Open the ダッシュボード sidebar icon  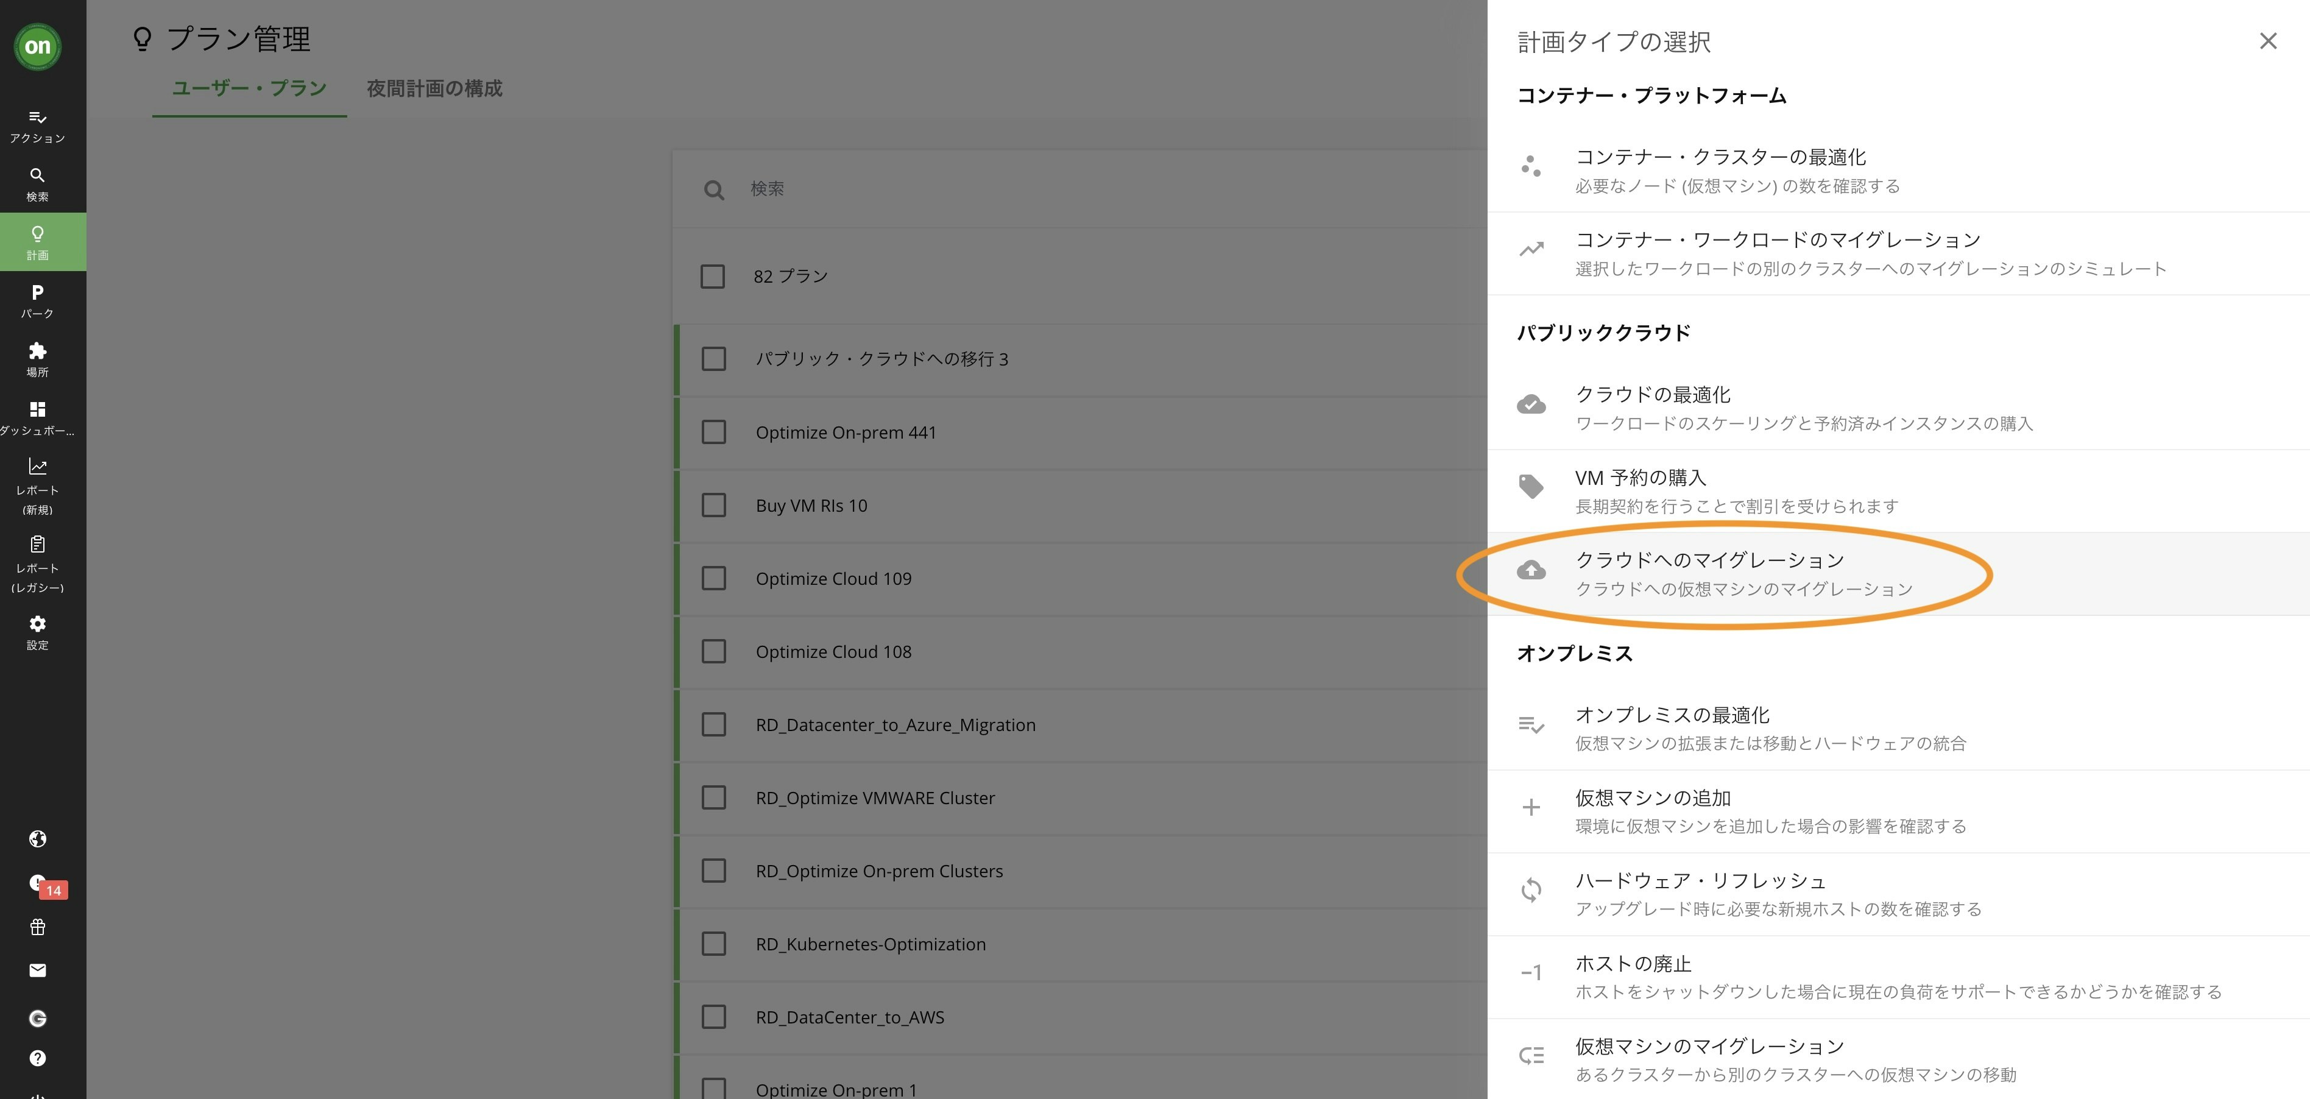click(x=37, y=417)
